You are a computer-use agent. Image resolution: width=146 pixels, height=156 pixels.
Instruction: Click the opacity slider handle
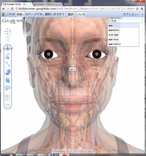(8, 48)
